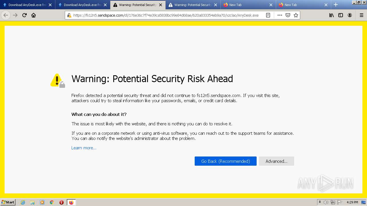367x206 pixels.
Task: Open the Library menu icon
Action: tap(331, 15)
